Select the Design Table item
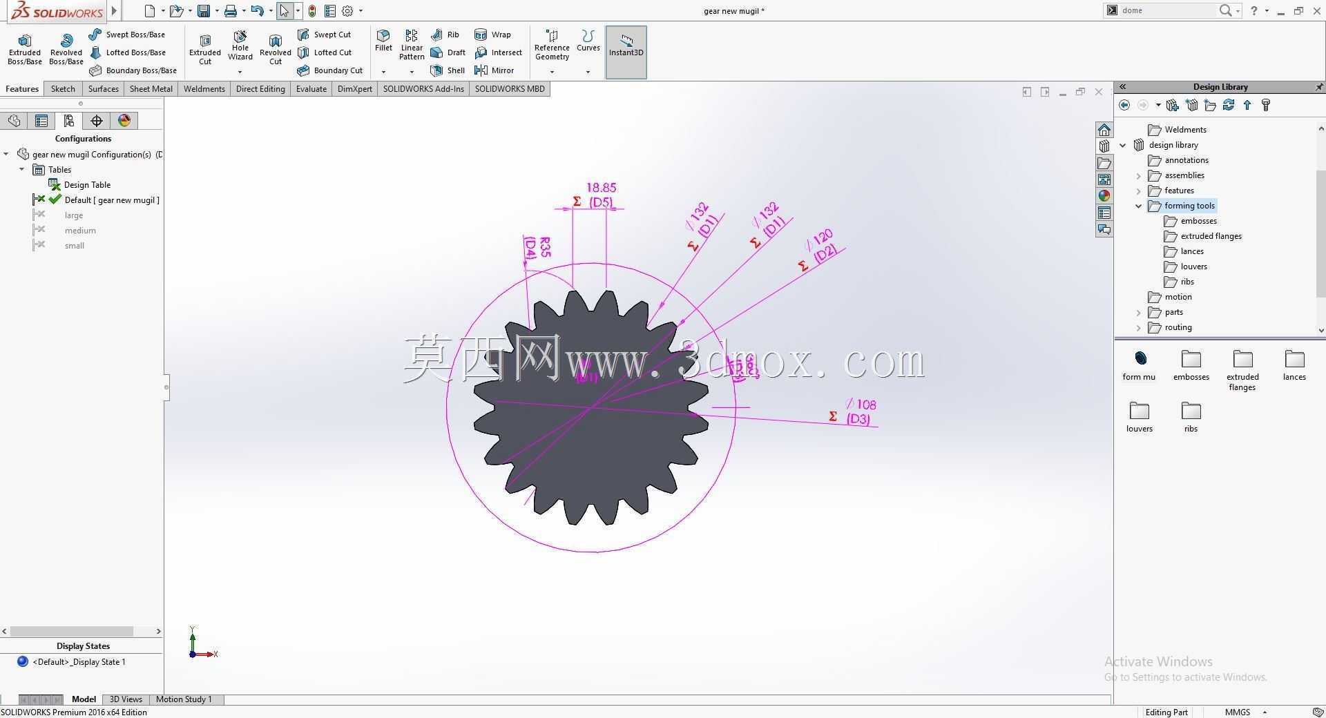1326x718 pixels. pos(79,185)
